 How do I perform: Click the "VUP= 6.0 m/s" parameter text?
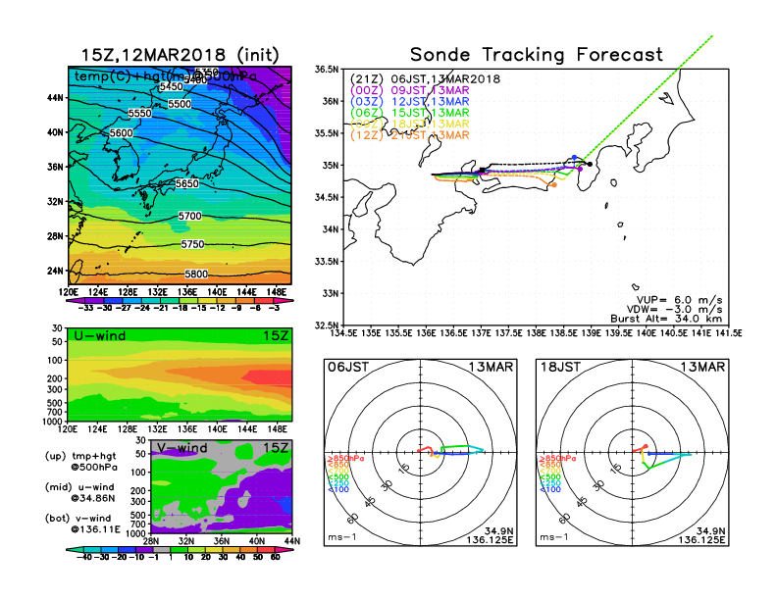coord(679,300)
